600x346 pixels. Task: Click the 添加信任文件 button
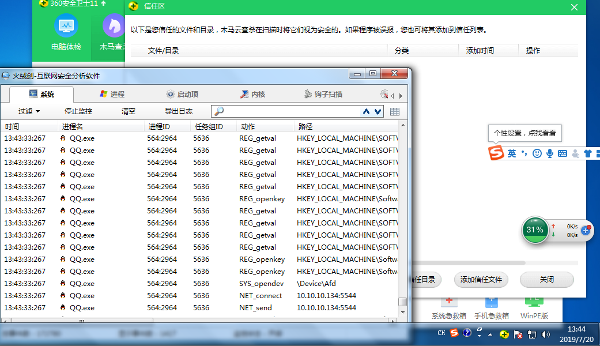(481, 280)
